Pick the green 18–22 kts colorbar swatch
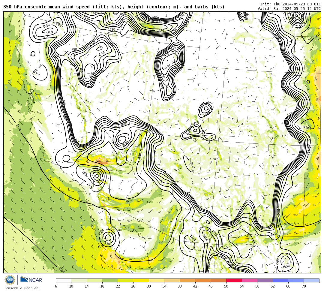This screenshot has height=292, width=324. (110, 280)
